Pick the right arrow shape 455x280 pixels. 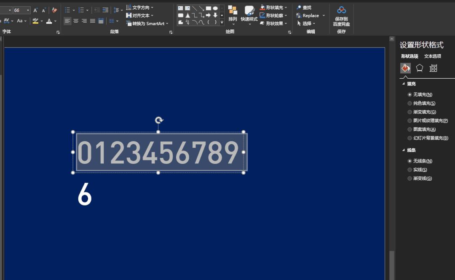click(209, 15)
